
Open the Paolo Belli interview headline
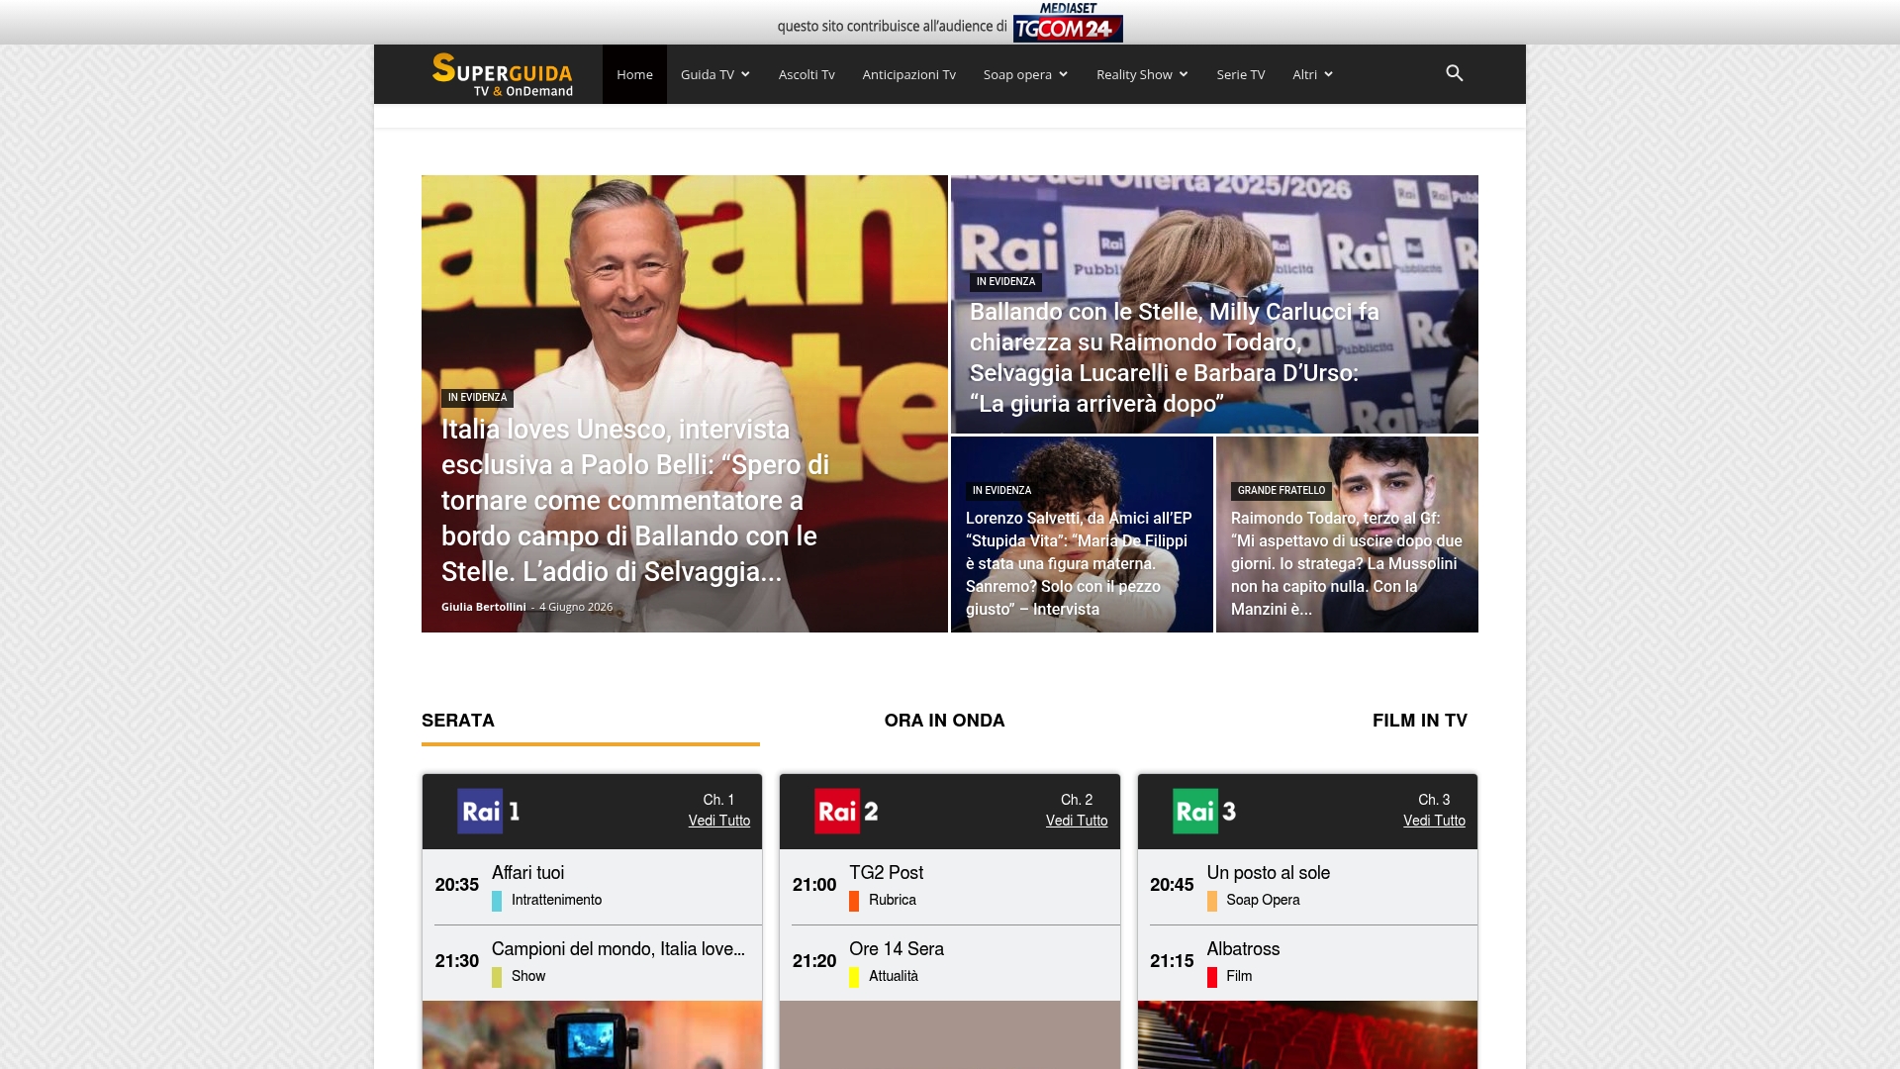635,500
